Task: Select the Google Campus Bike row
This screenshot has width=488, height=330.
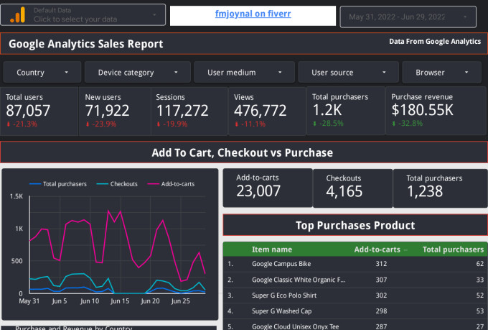Action: (283, 264)
